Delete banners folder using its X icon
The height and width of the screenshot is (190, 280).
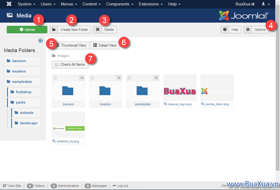point(82,78)
